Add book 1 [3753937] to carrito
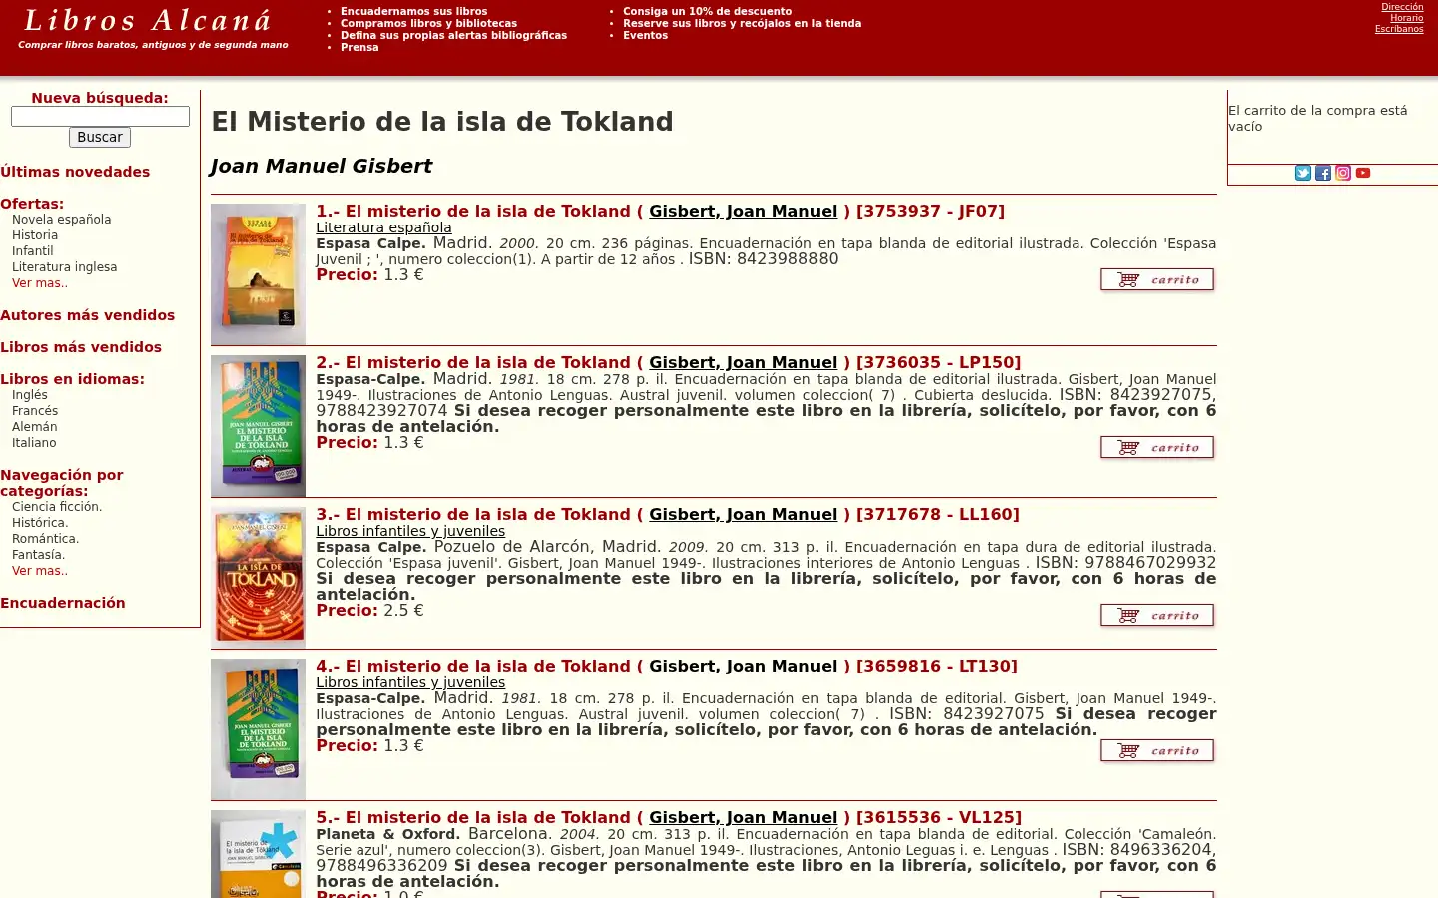Viewport: 1438px width, 898px height. click(x=1157, y=279)
